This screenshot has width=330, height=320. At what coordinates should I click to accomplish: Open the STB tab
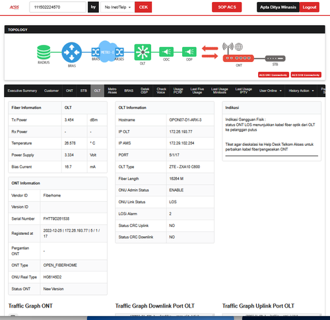click(x=83, y=90)
